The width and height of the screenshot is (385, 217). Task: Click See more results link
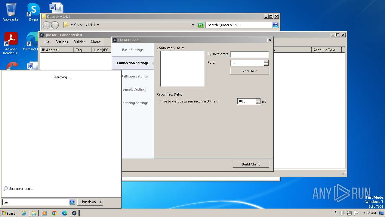pos(21,189)
